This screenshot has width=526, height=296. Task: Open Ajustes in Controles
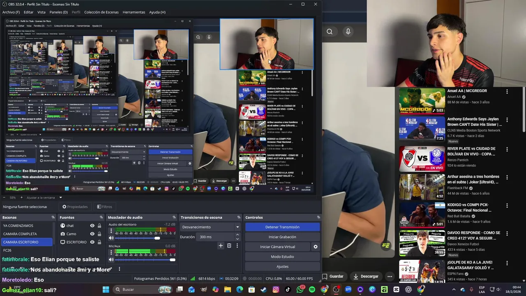coord(282,266)
